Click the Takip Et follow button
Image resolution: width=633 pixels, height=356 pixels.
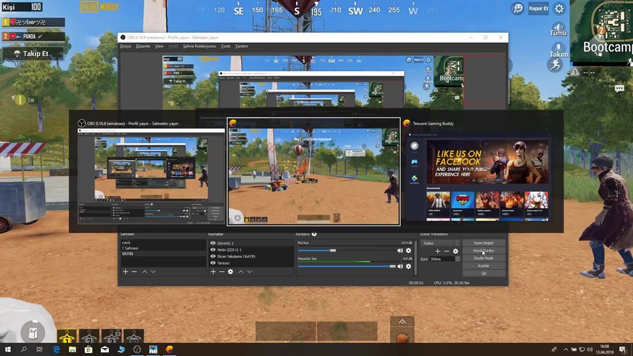tap(33, 53)
